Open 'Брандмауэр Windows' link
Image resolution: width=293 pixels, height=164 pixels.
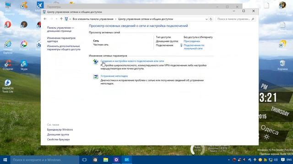(60, 129)
